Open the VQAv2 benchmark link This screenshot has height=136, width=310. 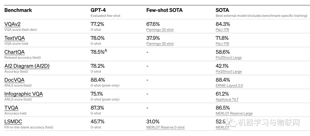[x=12, y=24]
